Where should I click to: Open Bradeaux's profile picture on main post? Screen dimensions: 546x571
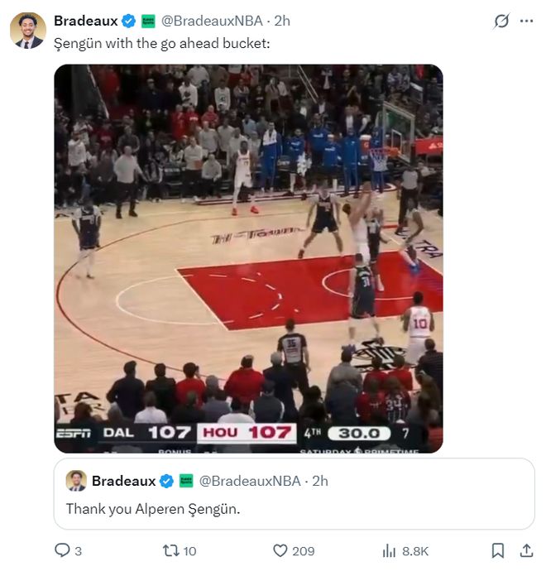coord(27,31)
